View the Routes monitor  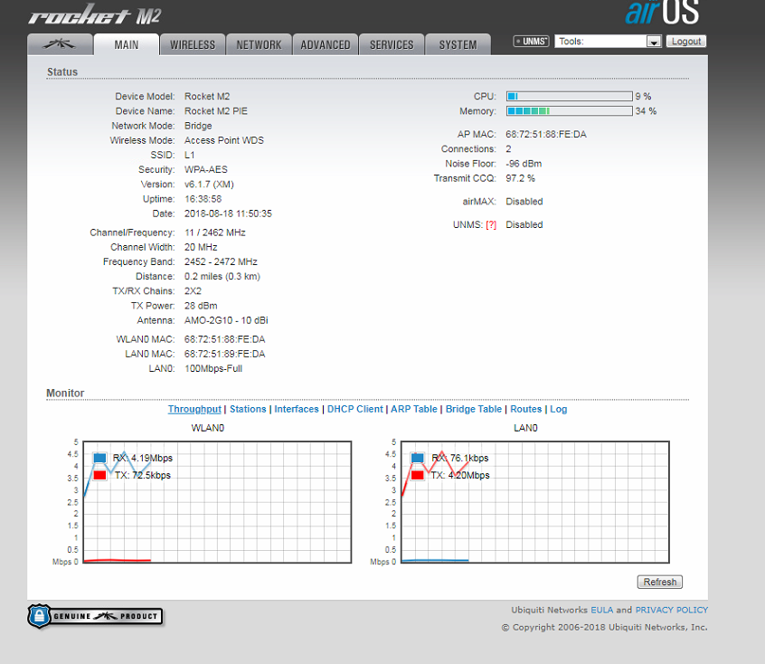pos(526,409)
